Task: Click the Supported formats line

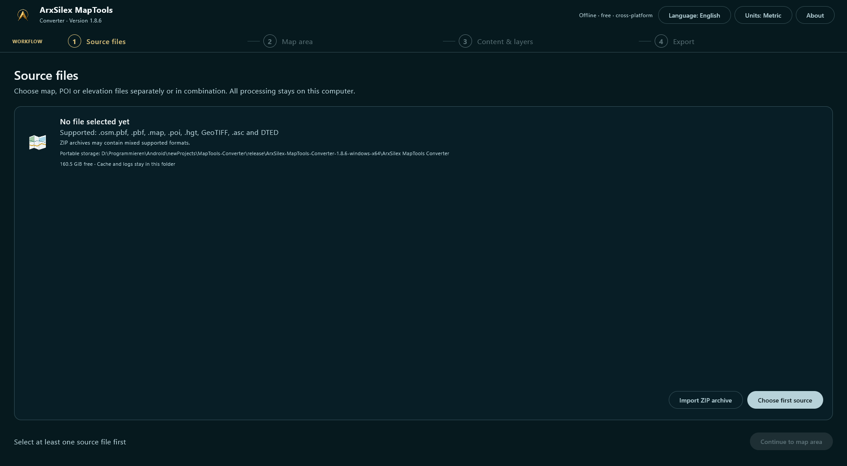Action: click(169, 133)
